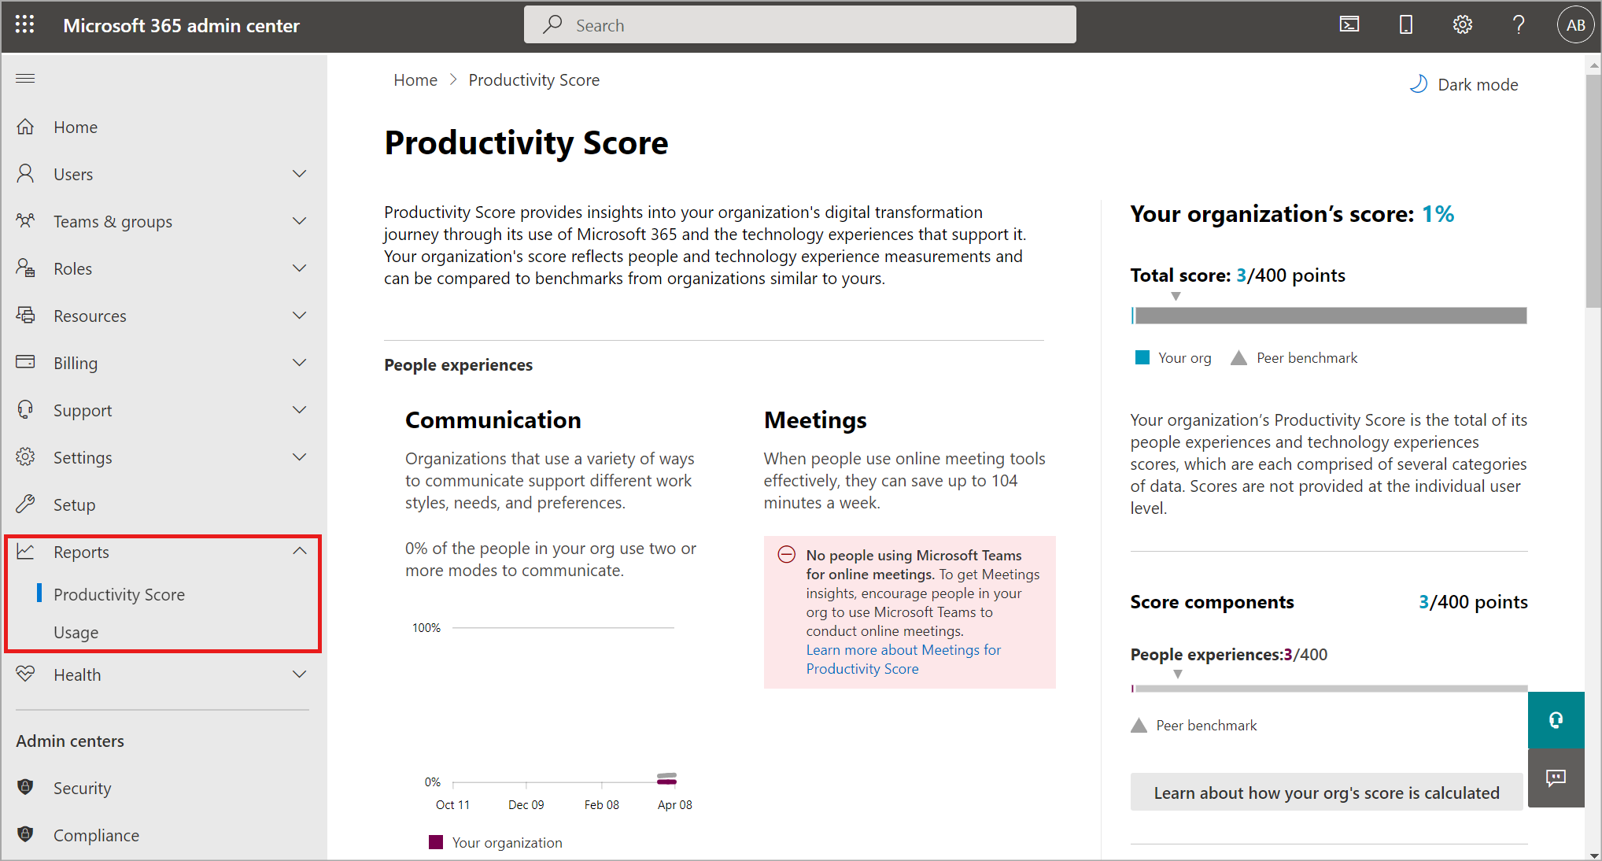Open the app launcher waffle icon

(25, 25)
